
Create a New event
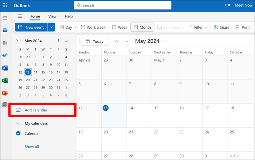coord(31,27)
